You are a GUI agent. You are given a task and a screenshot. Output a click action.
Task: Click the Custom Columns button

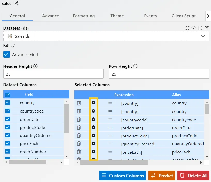(122, 176)
